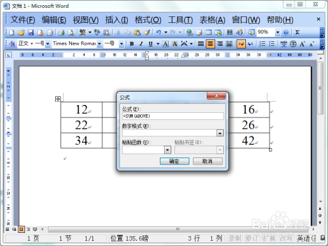Viewport: 328px width, 246px height.
Task: Insert a hyperlink with the globe icon
Action: (x=190, y=33)
